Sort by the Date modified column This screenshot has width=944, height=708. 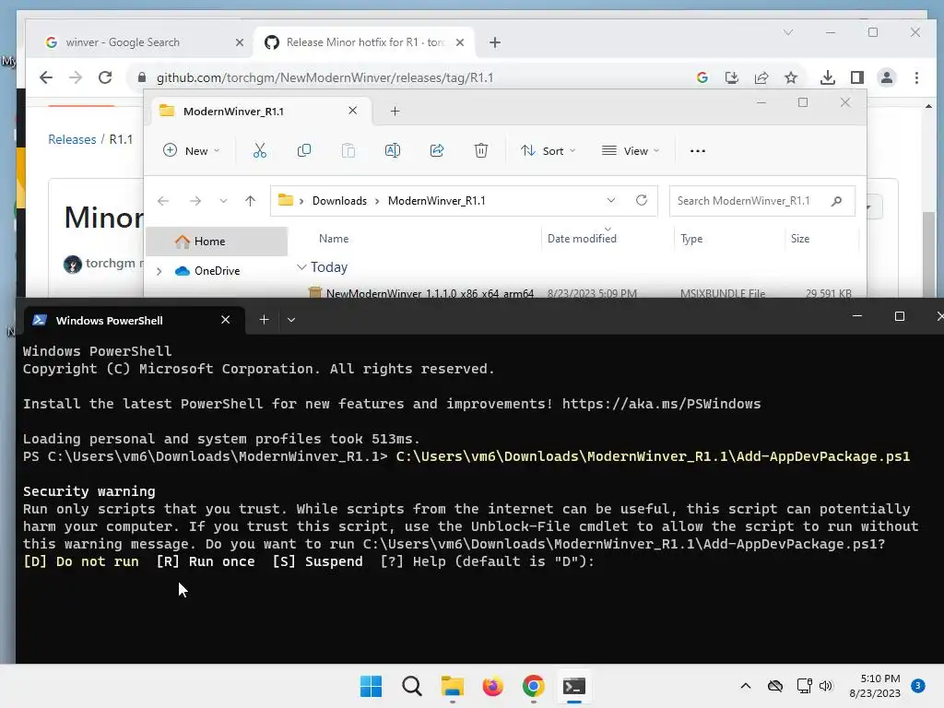click(583, 239)
